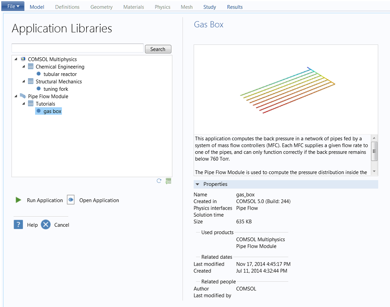Click the application library search field
Viewport: 390px width, 307px height.
coord(78,48)
